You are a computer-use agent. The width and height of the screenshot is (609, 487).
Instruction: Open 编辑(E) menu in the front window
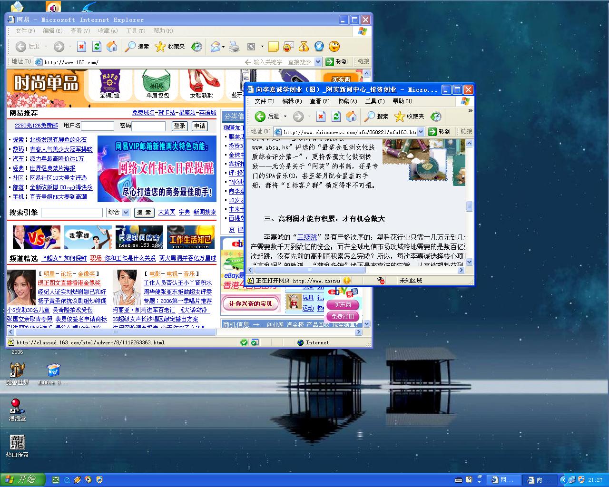tap(292, 101)
